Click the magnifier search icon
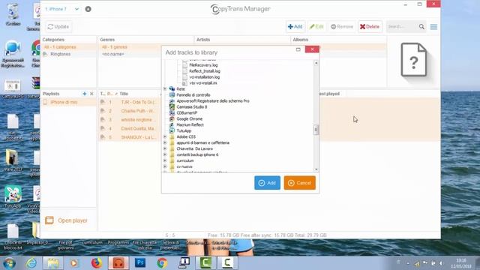Viewport: 480px width, 270px height. (421, 27)
